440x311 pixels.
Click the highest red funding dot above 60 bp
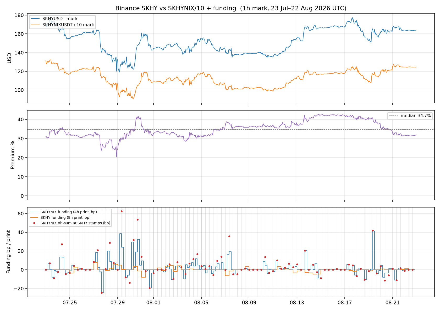tap(122, 211)
